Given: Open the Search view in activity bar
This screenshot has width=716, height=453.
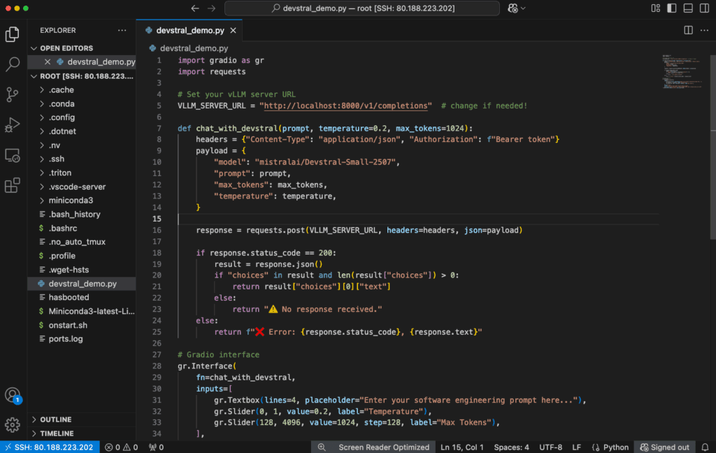Looking at the screenshot, I should 13,64.
